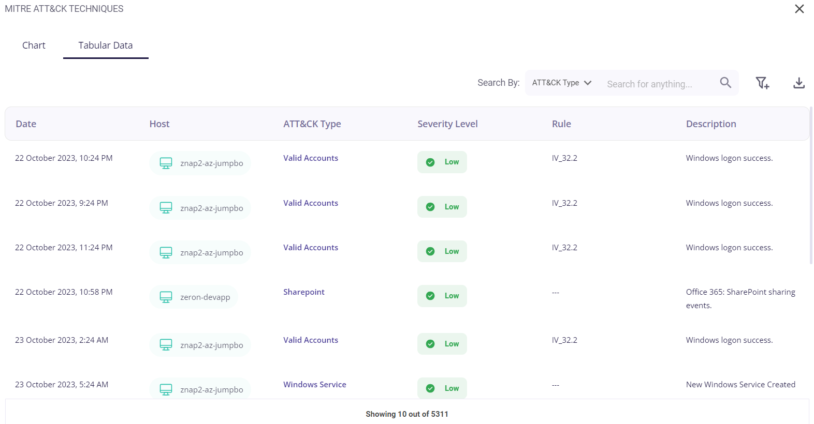Click rule IV_32.2 in the 10:24 PM row

564,158
